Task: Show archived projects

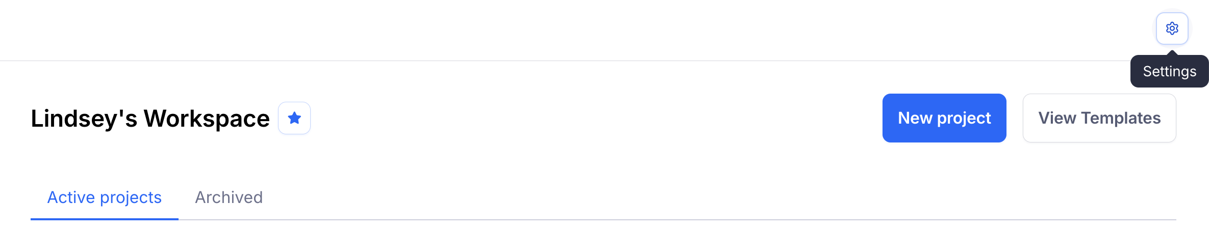Action: (x=229, y=197)
